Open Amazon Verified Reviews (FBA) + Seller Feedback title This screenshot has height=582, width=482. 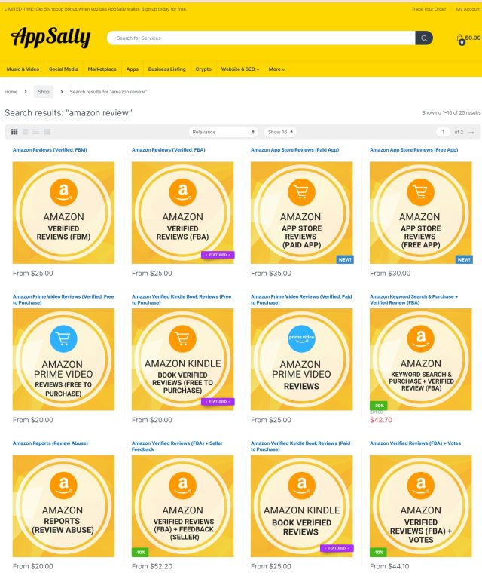[x=177, y=446]
